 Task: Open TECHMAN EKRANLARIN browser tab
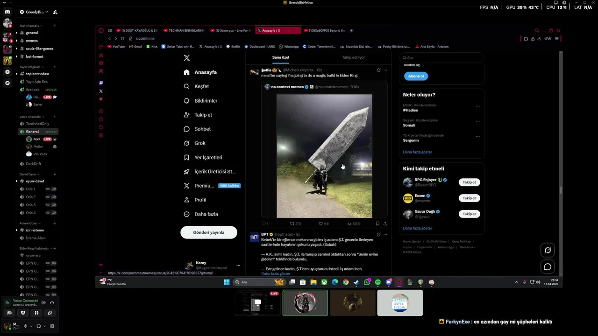click(184, 30)
